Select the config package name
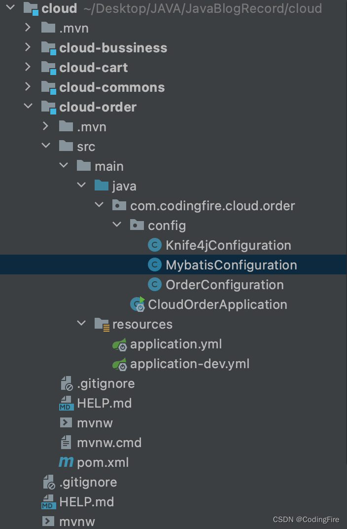 tap(167, 226)
